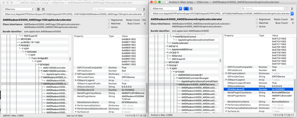Select IOProviderClass row in Ellesmere window
Screen dimensions: 297x118
pyautogui.click(x=259, y=76)
